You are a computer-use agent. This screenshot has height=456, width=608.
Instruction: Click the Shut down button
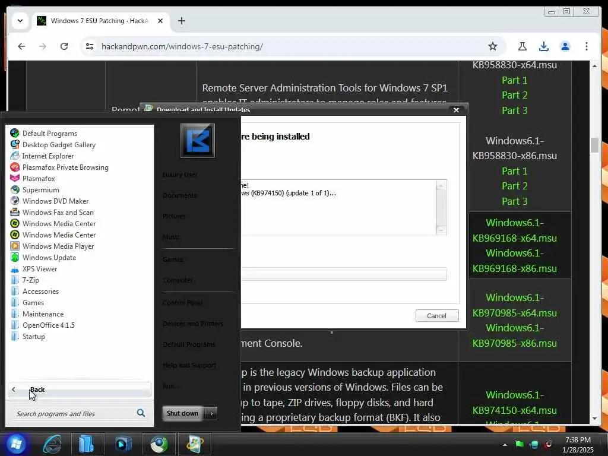pos(183,413)
